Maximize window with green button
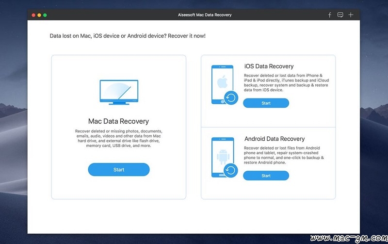This screenshot has height=244, width=388. (x=45, y=15)
